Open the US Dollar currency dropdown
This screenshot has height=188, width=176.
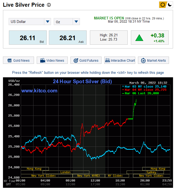click(30, 22)
